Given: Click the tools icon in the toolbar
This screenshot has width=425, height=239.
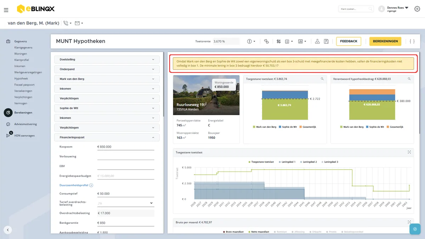Looking at the screenshot, I should [x=279, y=41].
